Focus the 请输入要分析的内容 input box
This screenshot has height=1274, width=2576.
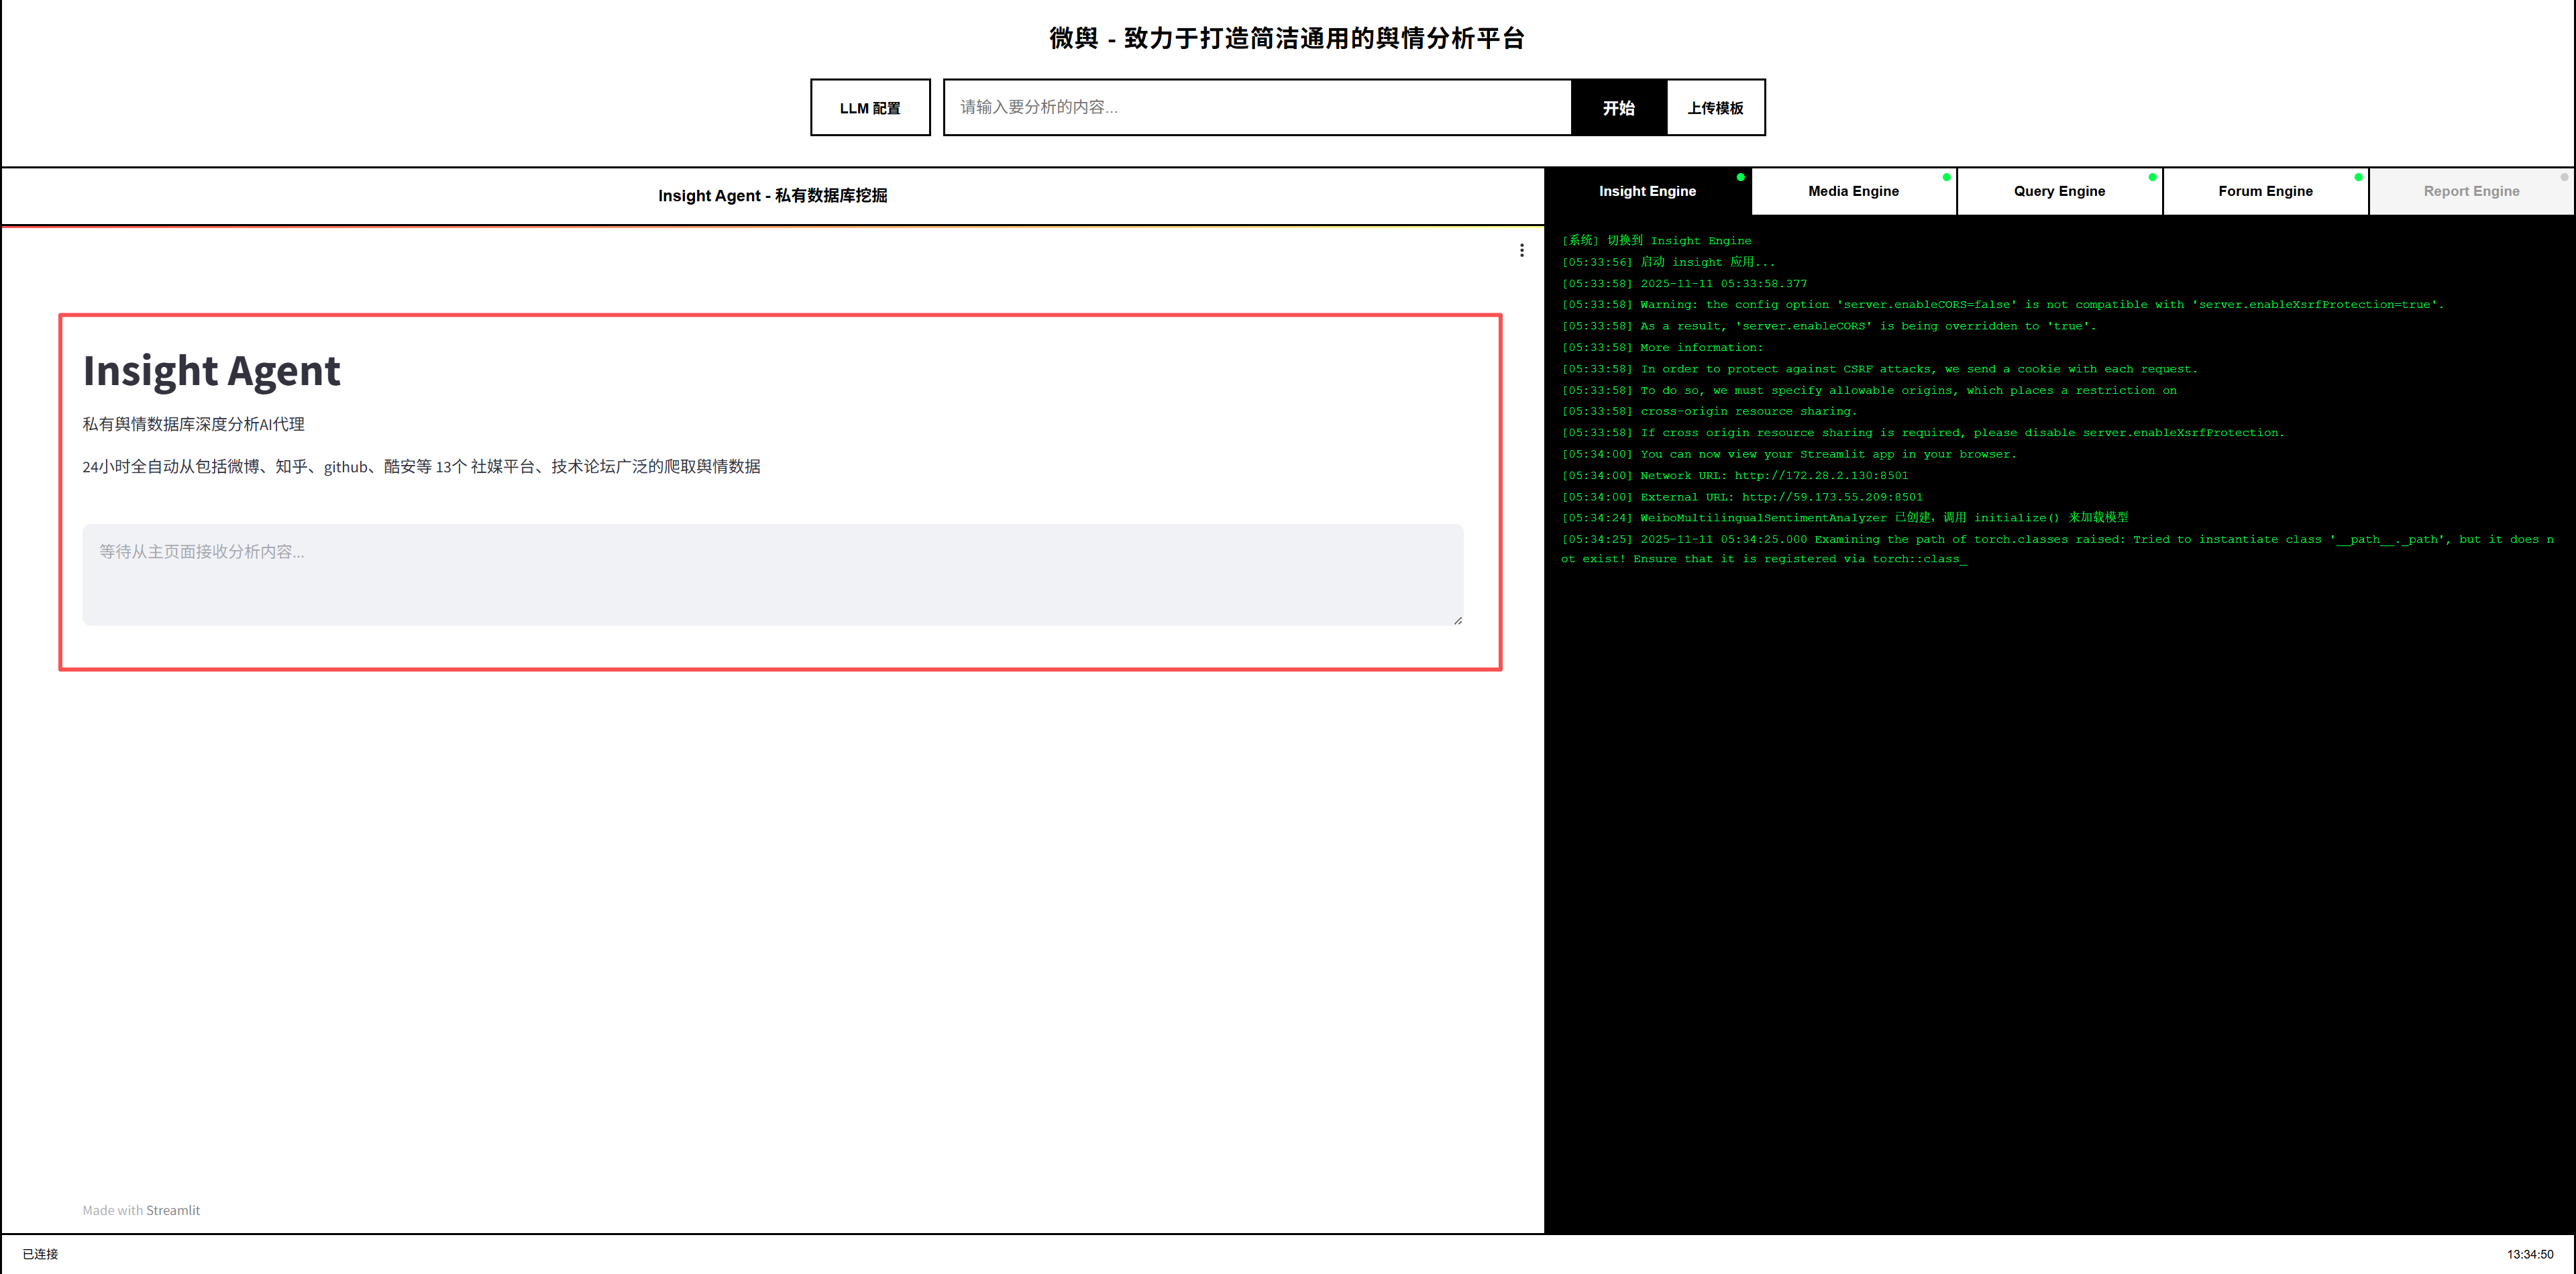1257,107
